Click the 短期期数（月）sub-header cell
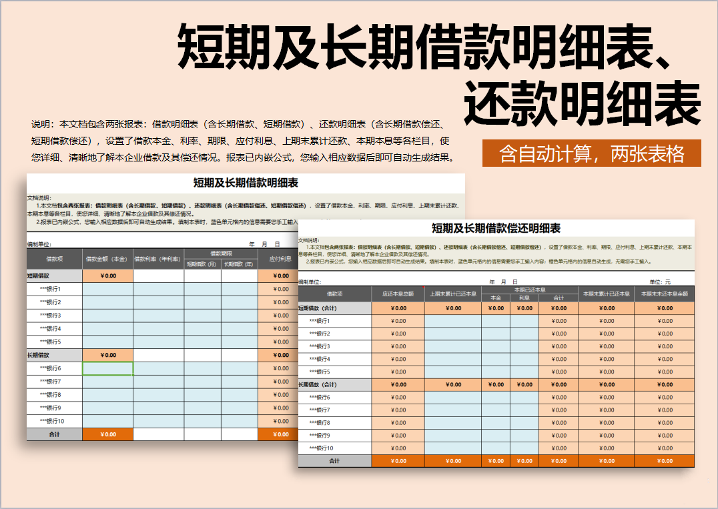 (x=202, y=264)
